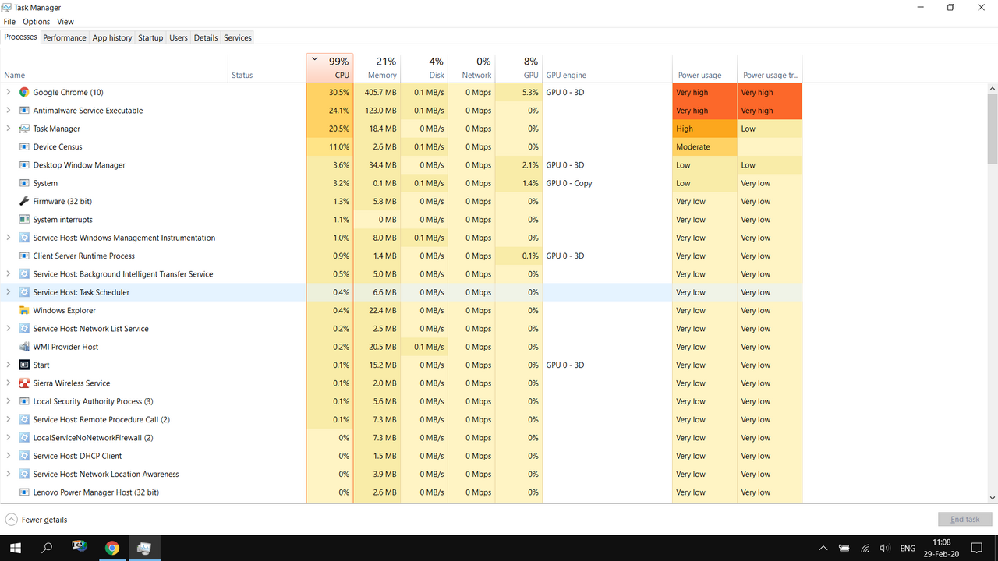The width and height of the screenshot is (998, 561).
Task: Open Chrome from the Windows taskbar
Action: pyautogui.click(x=111, y=548)
